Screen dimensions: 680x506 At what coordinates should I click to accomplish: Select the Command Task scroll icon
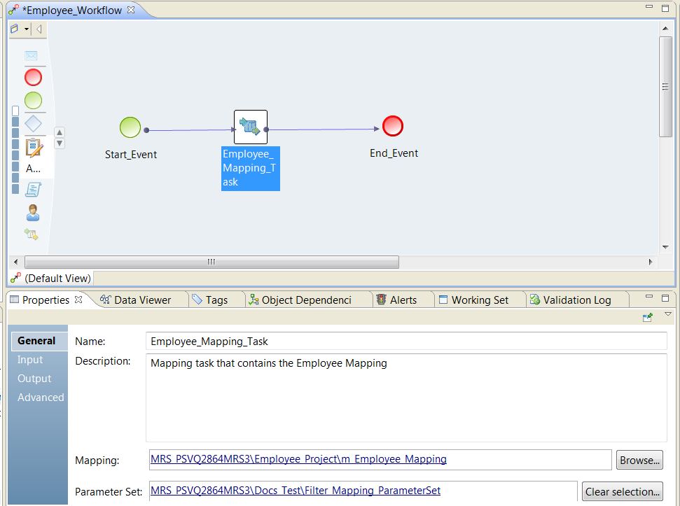click(33, 190)
